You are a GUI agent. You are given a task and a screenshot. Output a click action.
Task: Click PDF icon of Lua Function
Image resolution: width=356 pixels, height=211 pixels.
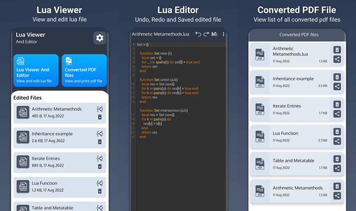(260, 136)
